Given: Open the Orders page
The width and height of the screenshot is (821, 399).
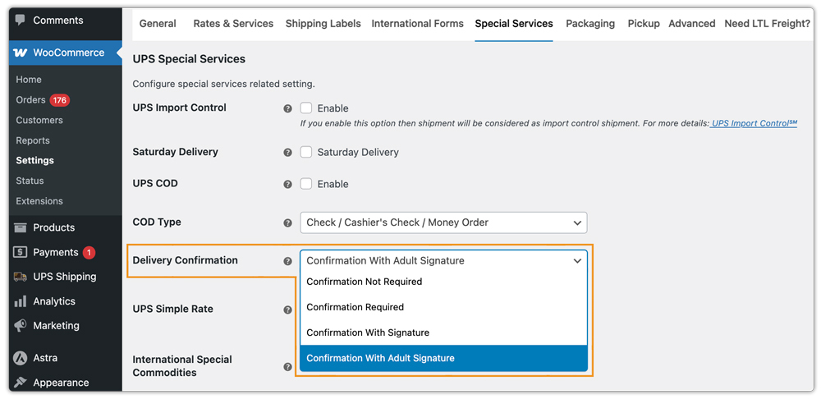Looking at the screenshot, I should point(30,100).
